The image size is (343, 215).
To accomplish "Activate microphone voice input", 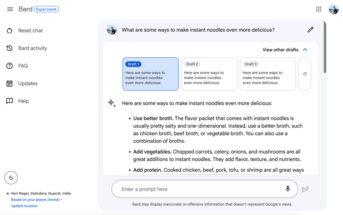I will pos(288,189).
